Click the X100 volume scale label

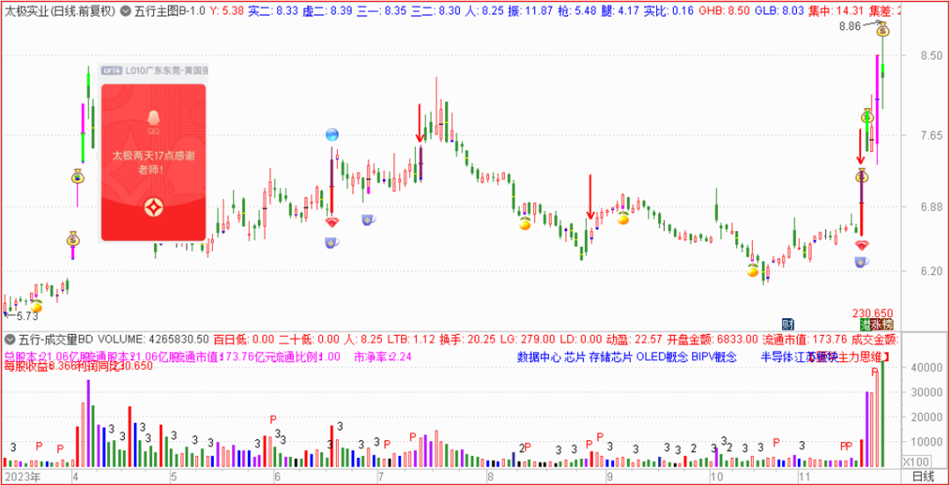pos(914,461)
